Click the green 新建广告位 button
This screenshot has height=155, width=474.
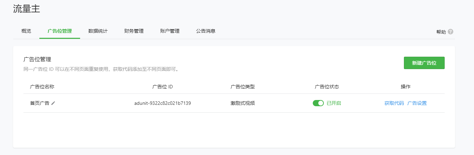click(424, 63)
